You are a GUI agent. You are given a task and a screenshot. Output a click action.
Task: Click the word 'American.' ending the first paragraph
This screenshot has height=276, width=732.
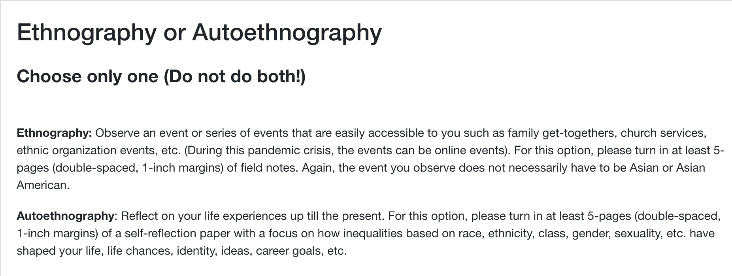point(43,185)
